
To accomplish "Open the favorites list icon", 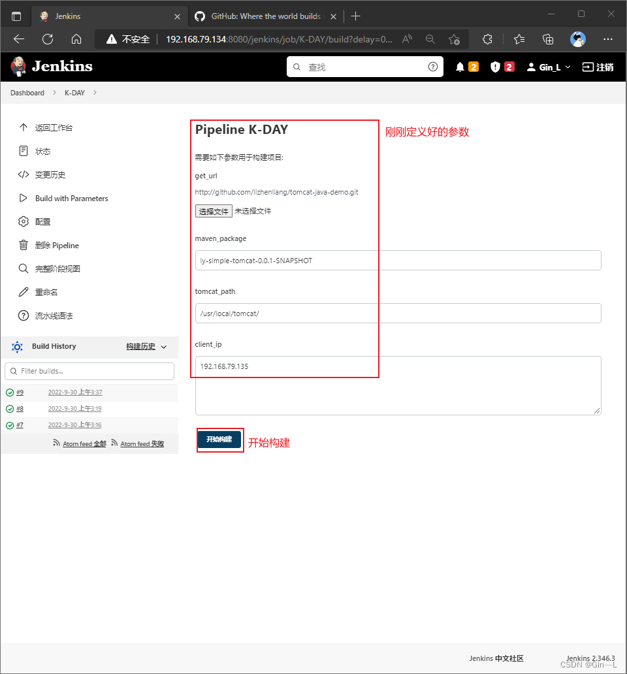I will (519, 39).
